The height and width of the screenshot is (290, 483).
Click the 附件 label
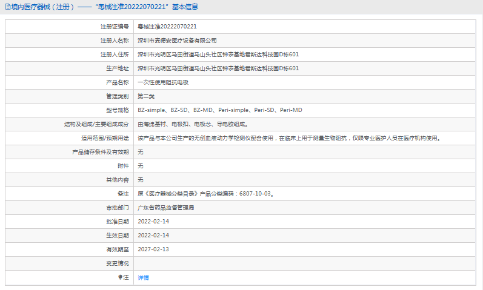pos(123,166)
